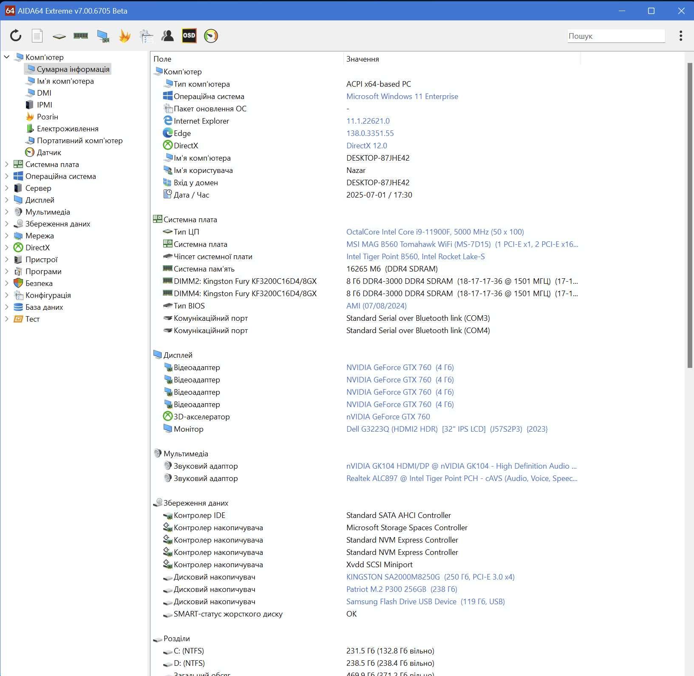
Task: Select the Контролер IDE row
Action: pos(365,515)
